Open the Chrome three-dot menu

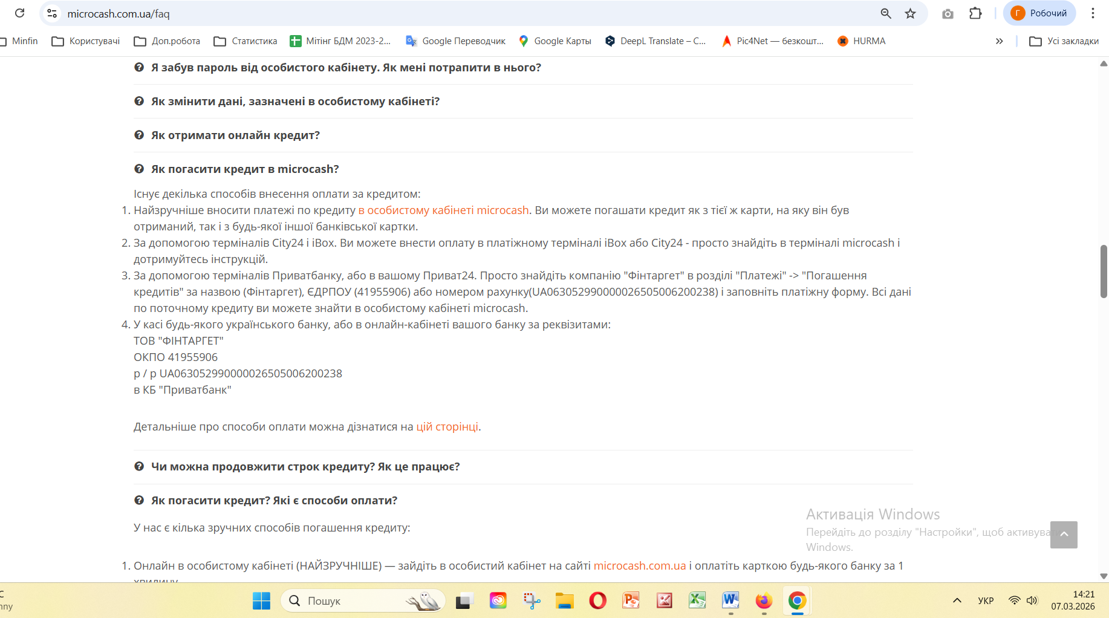(x=1093, y=13)
